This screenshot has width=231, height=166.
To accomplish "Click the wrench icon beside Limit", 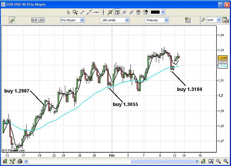I will coord(203,20).
